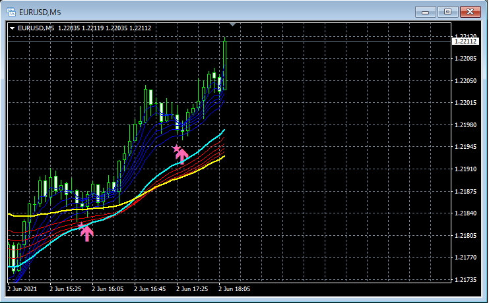Click the price scale value 1.22015
489x303 pixels.
point(466,103)
